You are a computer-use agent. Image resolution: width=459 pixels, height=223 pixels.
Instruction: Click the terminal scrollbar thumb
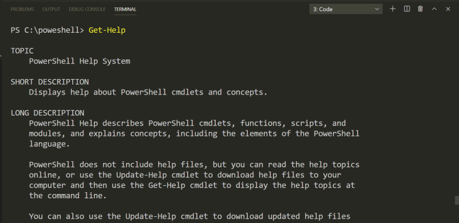(457, 201)
